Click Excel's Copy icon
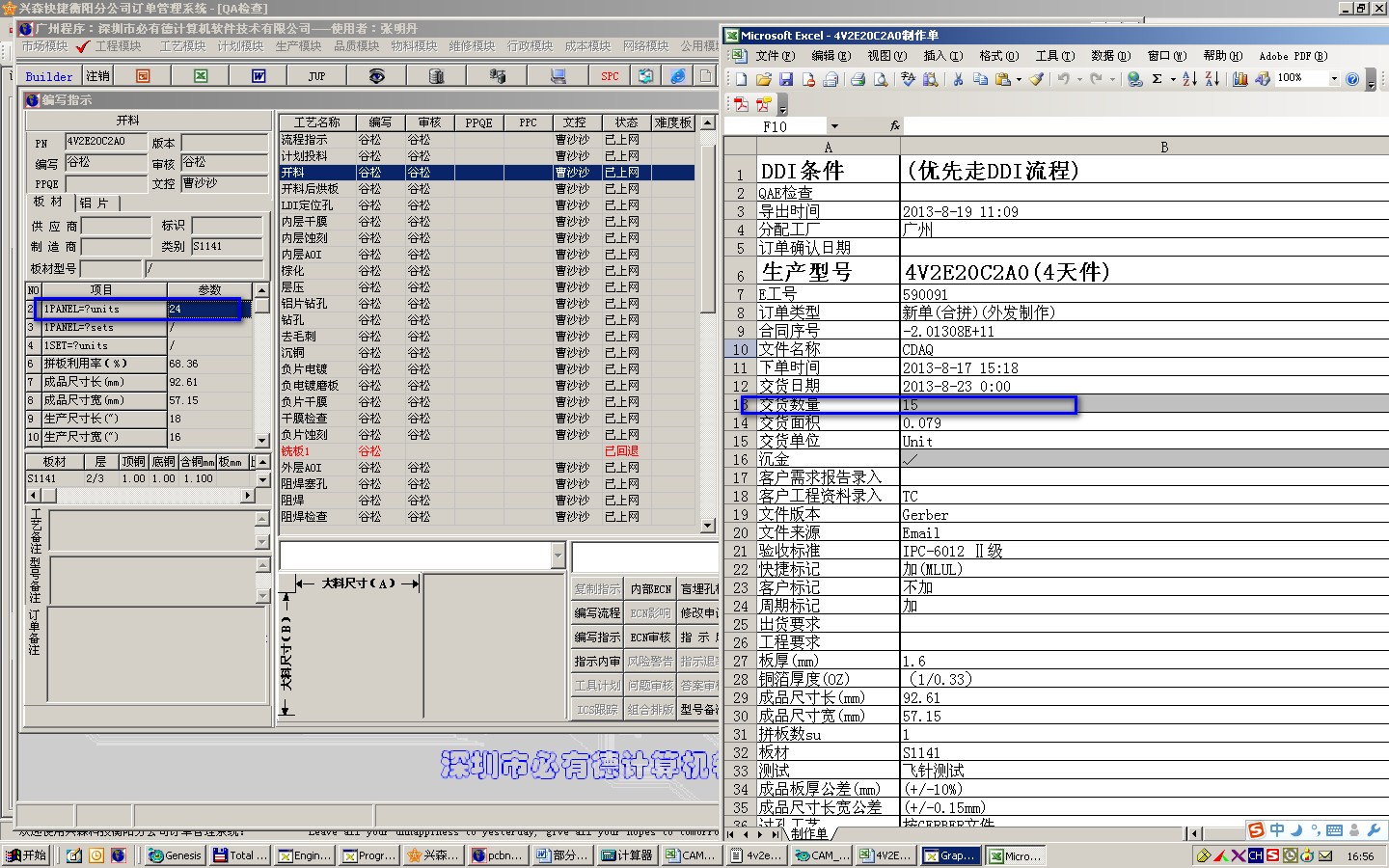Image resolution: width=1389 pixels, height=868 pixels. pyautogui.click(x=980, y=79)
